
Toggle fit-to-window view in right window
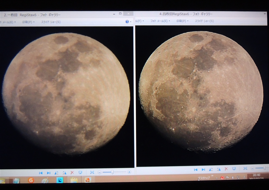245,169
